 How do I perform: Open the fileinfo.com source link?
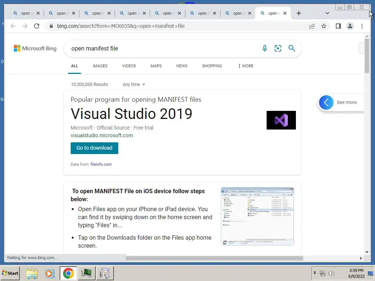pos(101,164)
